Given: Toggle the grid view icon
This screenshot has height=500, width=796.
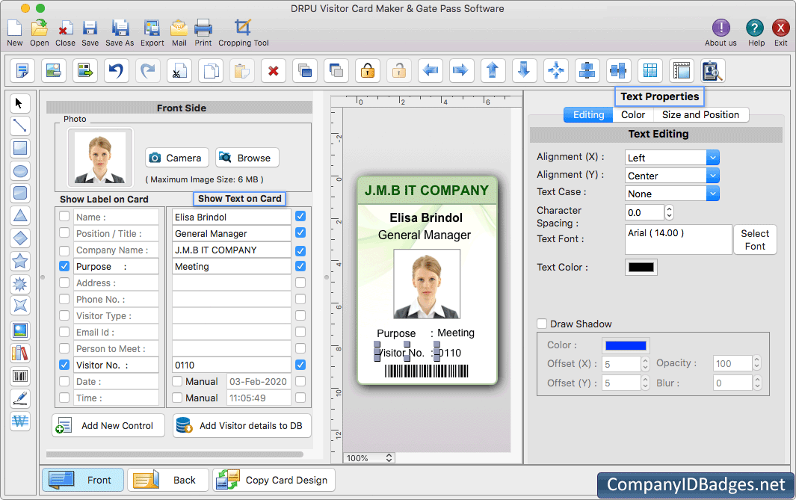Looking at the screenshot, I should (x=650, y=70).
